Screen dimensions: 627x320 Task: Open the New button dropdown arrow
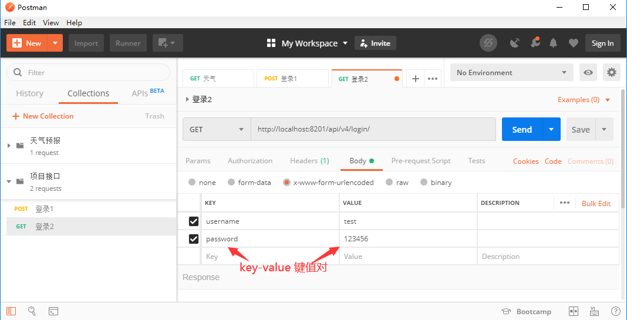[x=55, y=43]
